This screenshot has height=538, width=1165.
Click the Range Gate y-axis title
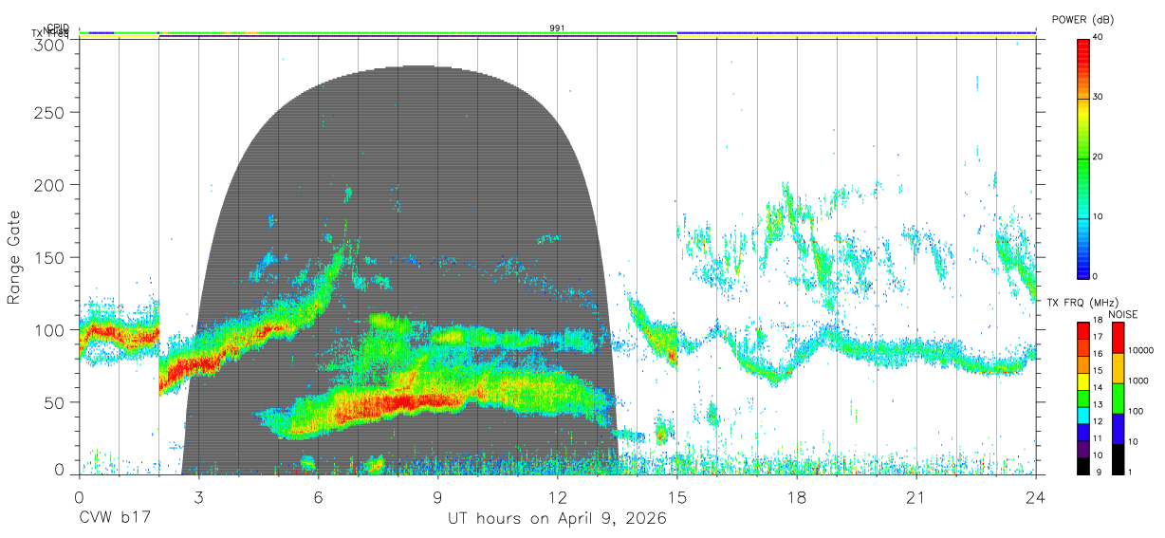[x=14, y=258]
